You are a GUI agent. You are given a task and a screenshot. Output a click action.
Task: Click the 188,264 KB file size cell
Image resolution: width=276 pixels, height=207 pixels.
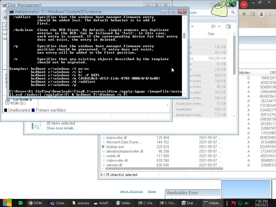pyautogui.click(x=217, y=58)
